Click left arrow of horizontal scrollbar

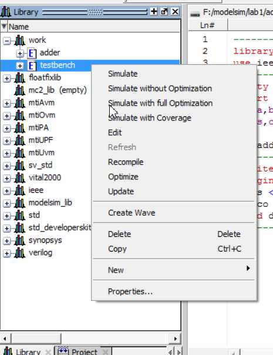[x=5, y=339]
